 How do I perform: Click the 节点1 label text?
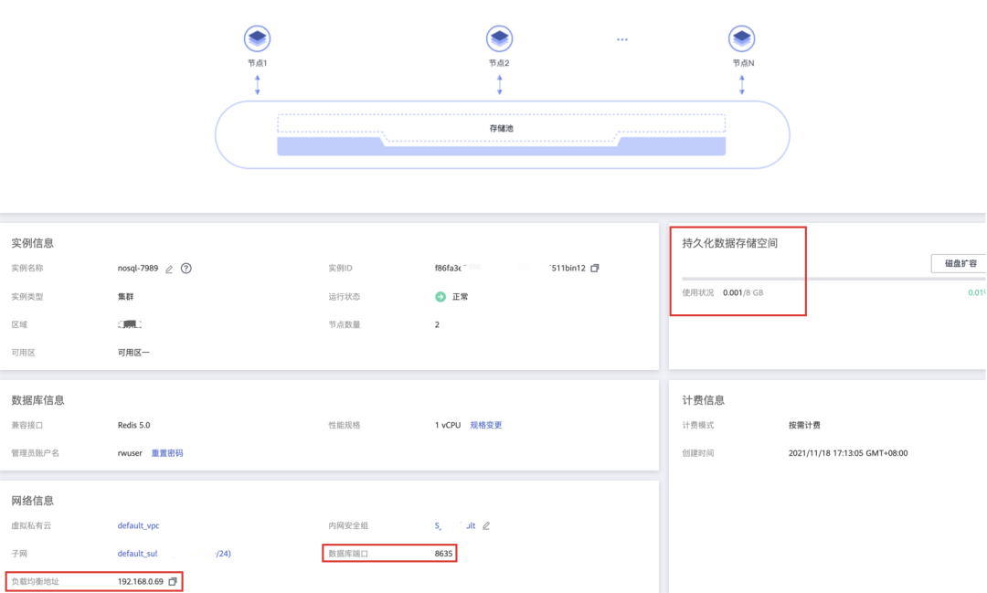tap(257, 63)
